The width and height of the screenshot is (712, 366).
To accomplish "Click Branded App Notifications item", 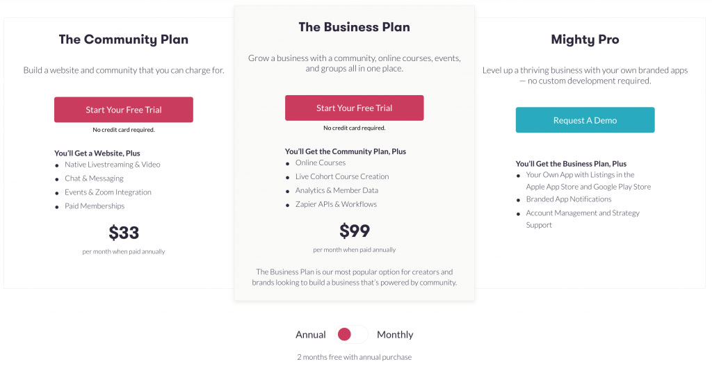I will [569, 199].
